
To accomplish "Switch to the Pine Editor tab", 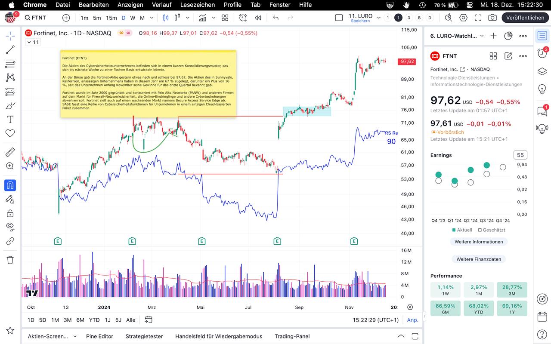I will [99, 336].
